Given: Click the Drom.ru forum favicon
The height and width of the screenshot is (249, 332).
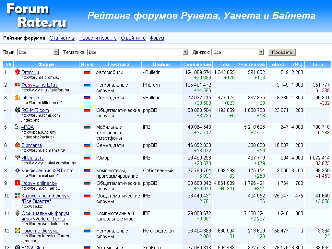Looking at the screenshot, I should [x=18, y=72].
